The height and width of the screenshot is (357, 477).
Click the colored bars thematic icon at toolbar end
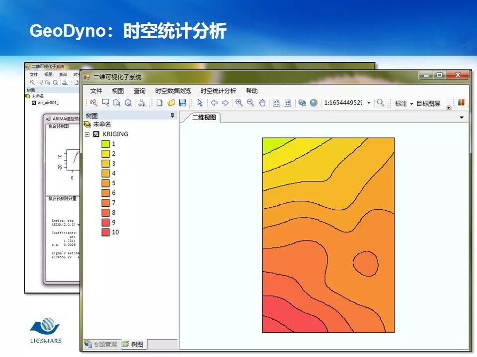tap(461, 102)
